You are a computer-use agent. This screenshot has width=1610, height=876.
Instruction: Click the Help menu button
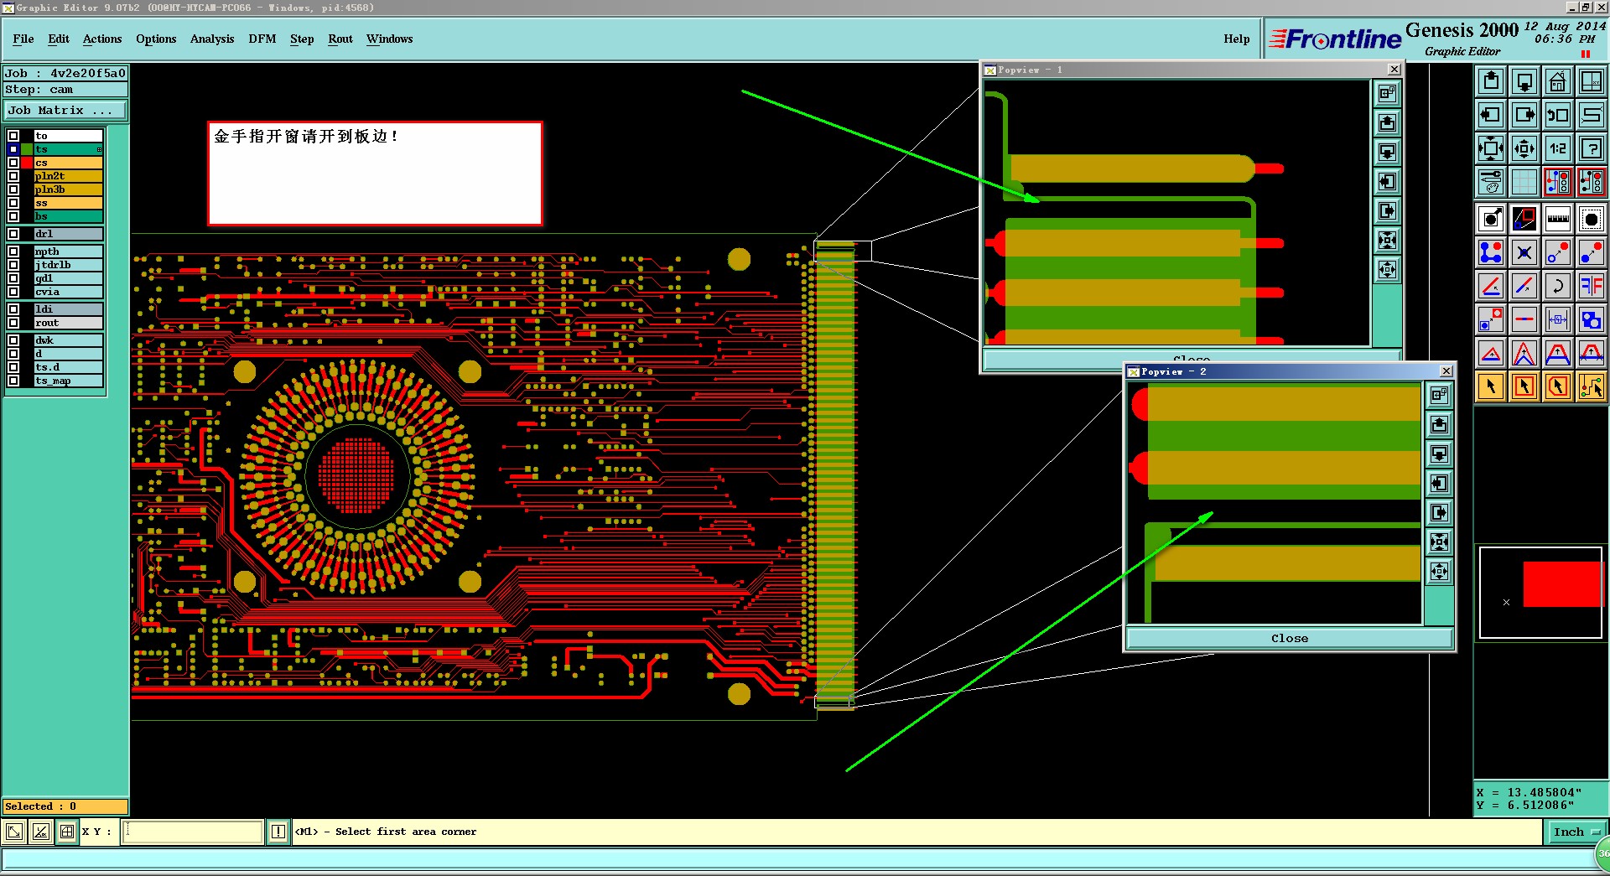pyautogui.click(x=1236, y=39)
